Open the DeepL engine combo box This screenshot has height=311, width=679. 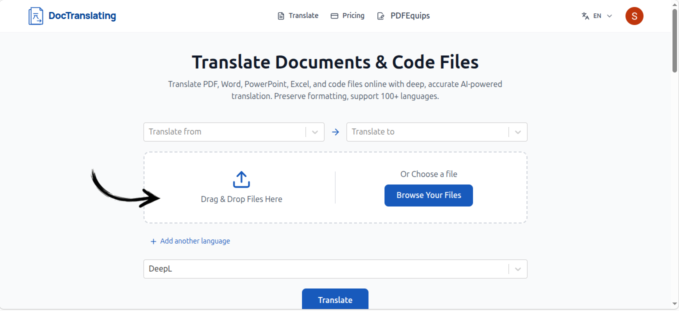[x=335, y=269]
